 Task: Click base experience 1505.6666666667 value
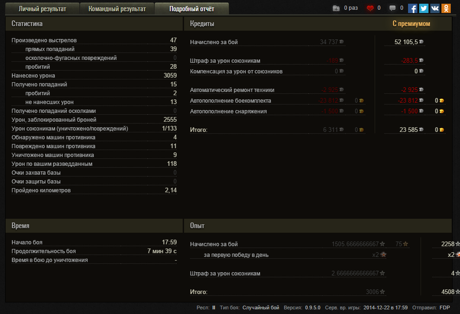(355, 244)
